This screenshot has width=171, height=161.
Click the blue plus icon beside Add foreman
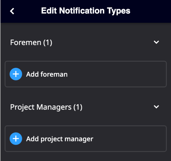click(16, 74)
